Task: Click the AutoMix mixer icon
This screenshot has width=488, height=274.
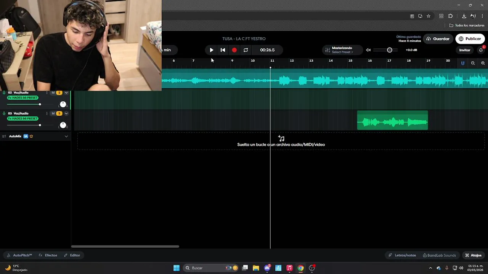Action: (x=4, y=136)
